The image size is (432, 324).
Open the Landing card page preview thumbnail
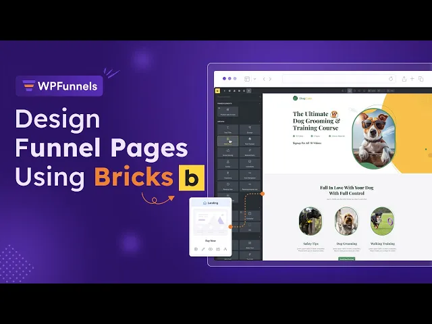pos(211,222)
